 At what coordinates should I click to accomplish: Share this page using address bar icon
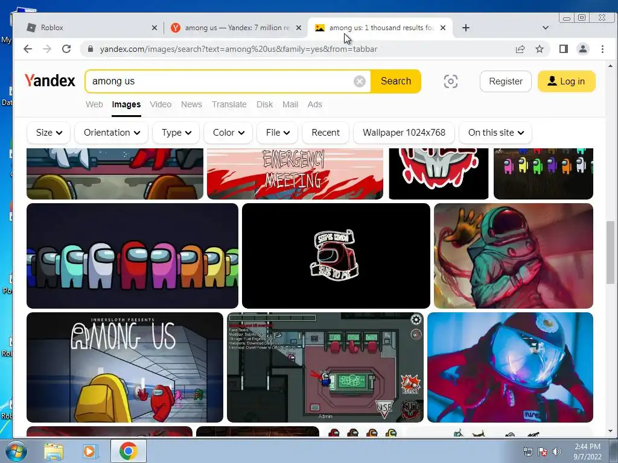click(520, 49)
